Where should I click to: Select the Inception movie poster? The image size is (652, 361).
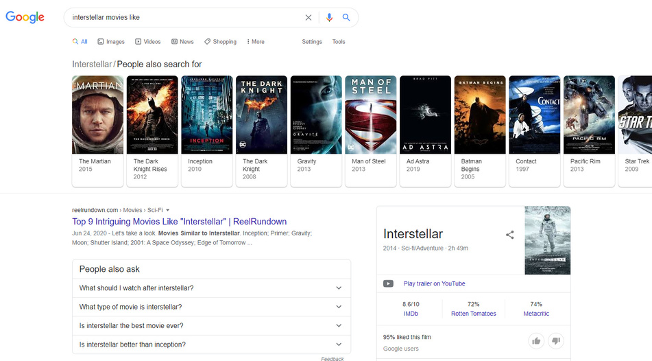(206, 115)
